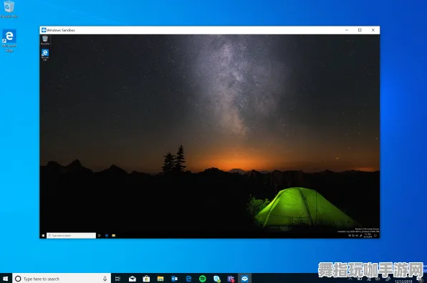The height and width of the screenshot is (283, 427).
Task: Select Microsoft Edge shortcut on host desktop
Action: (9, 41)
